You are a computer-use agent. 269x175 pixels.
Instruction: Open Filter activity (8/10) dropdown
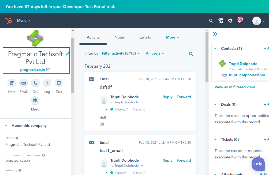121,54
